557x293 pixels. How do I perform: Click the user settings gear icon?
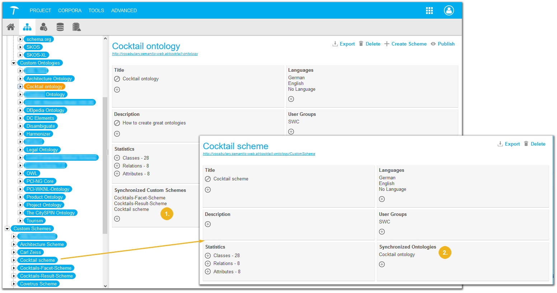coord(43,27)
